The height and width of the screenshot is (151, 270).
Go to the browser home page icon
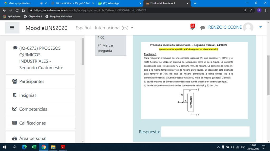pos(23,10)
